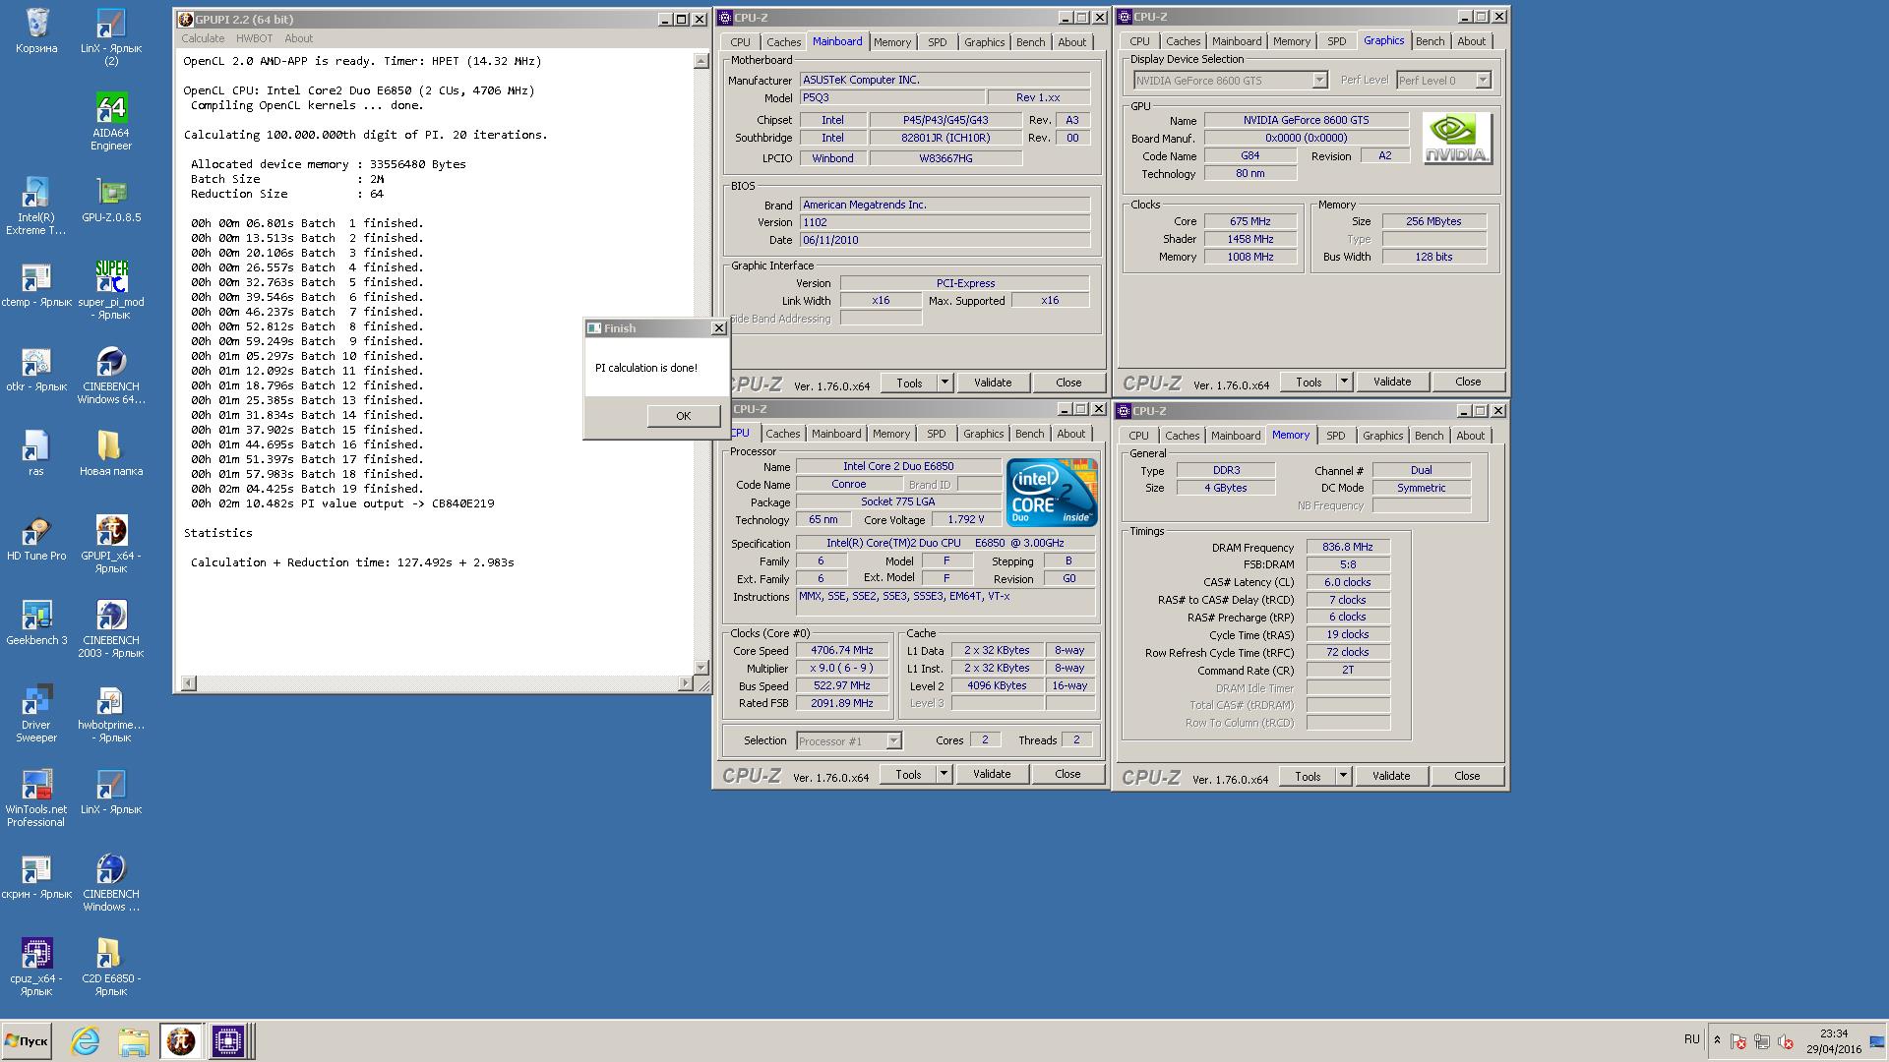The width and height of the screenshot is (1889, 1062).
Task: Show hidden tray icons arrow
Action: pos(1717,1040)
